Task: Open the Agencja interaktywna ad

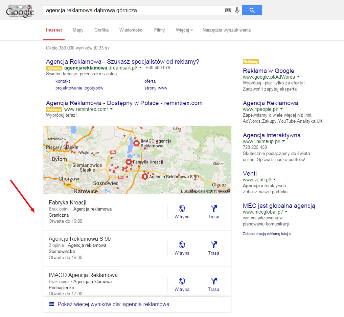Action: click(272, 135)
